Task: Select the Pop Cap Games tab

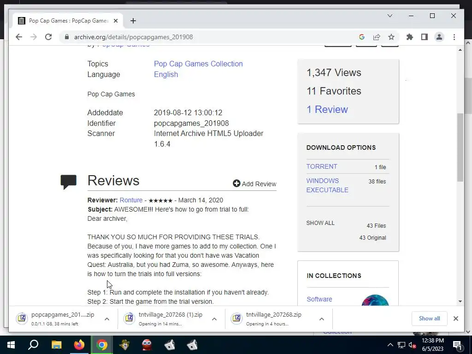Action: click(x=68, y=21)
